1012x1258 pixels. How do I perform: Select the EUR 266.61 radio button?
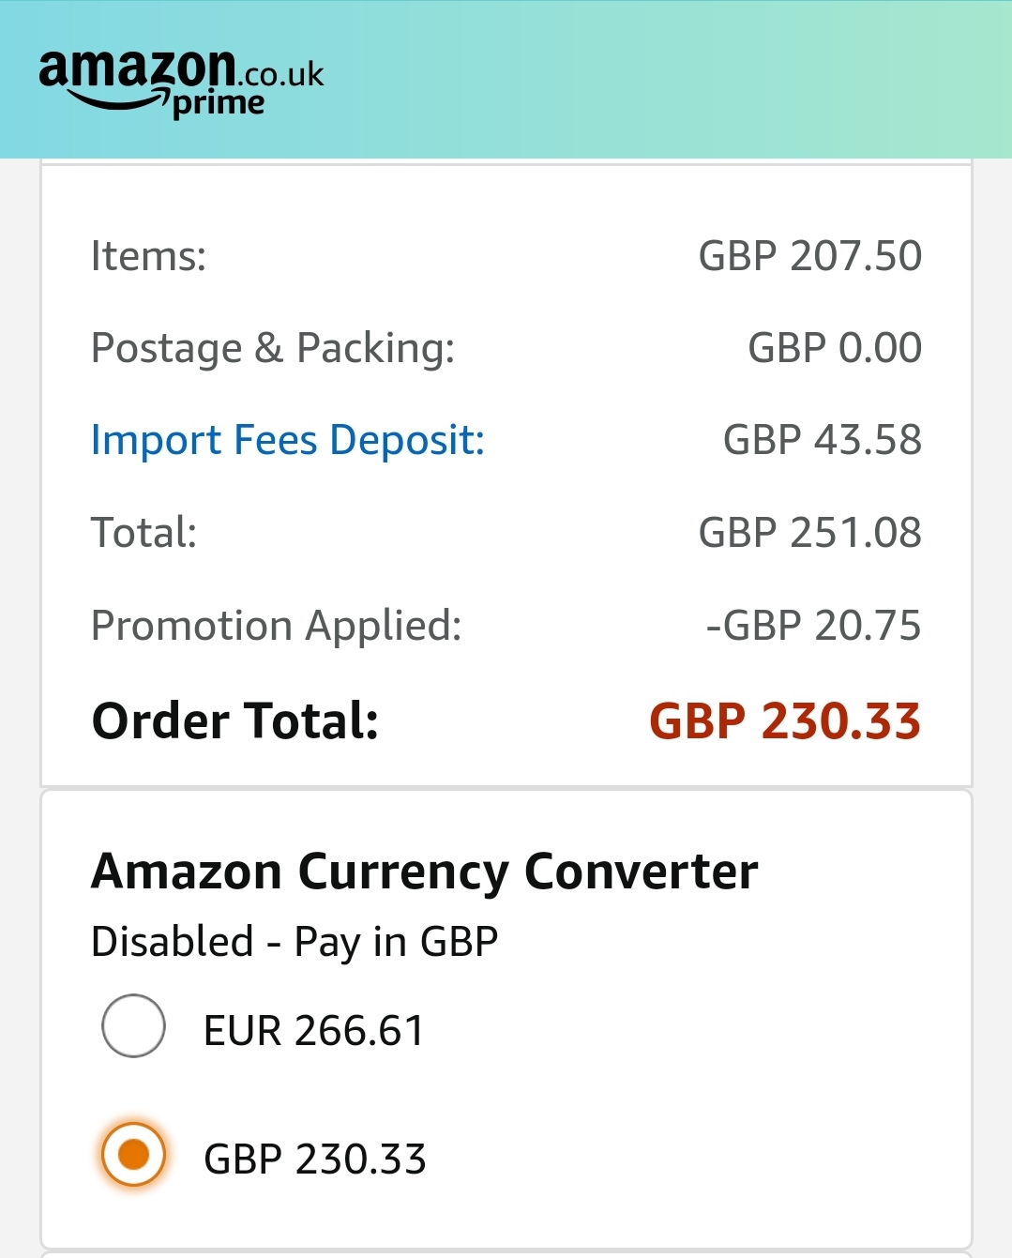(x=134, y=1025)
